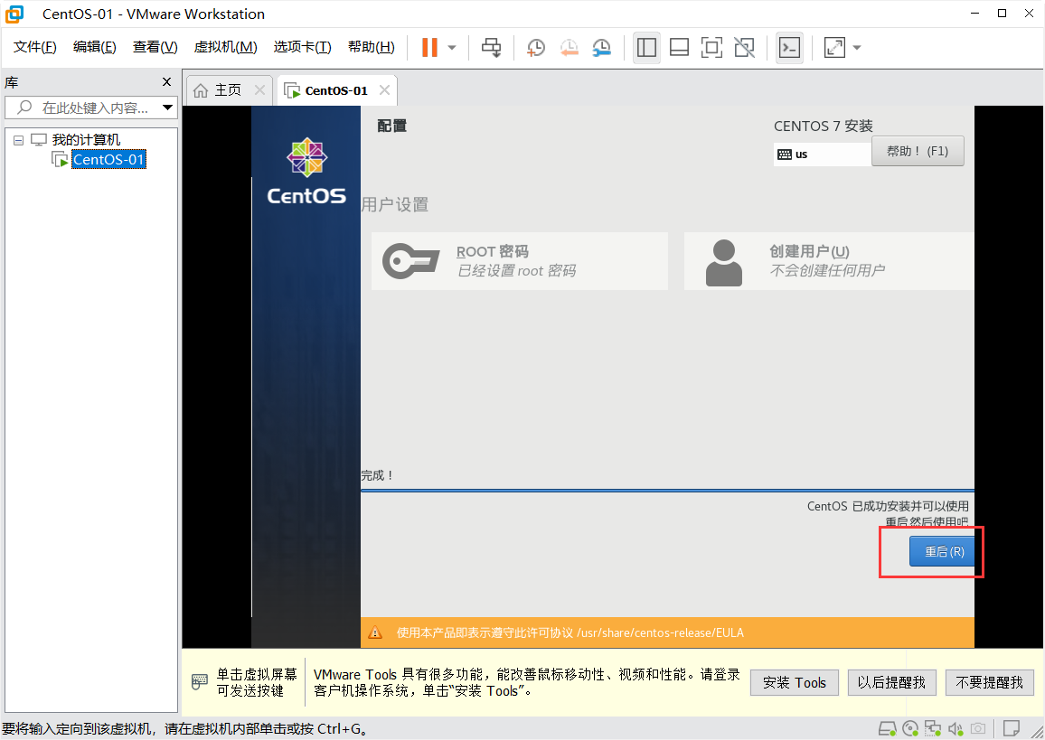This screenshot has height=740, width=1045.
Task: Toggle the console view icon
Action: click(x=790, y=47)
